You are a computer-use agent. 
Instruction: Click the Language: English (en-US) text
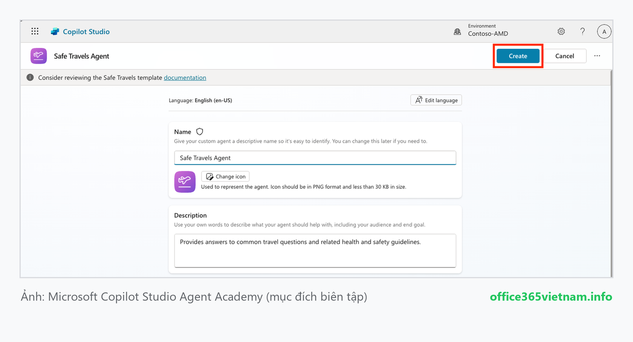tap(200, 100)
